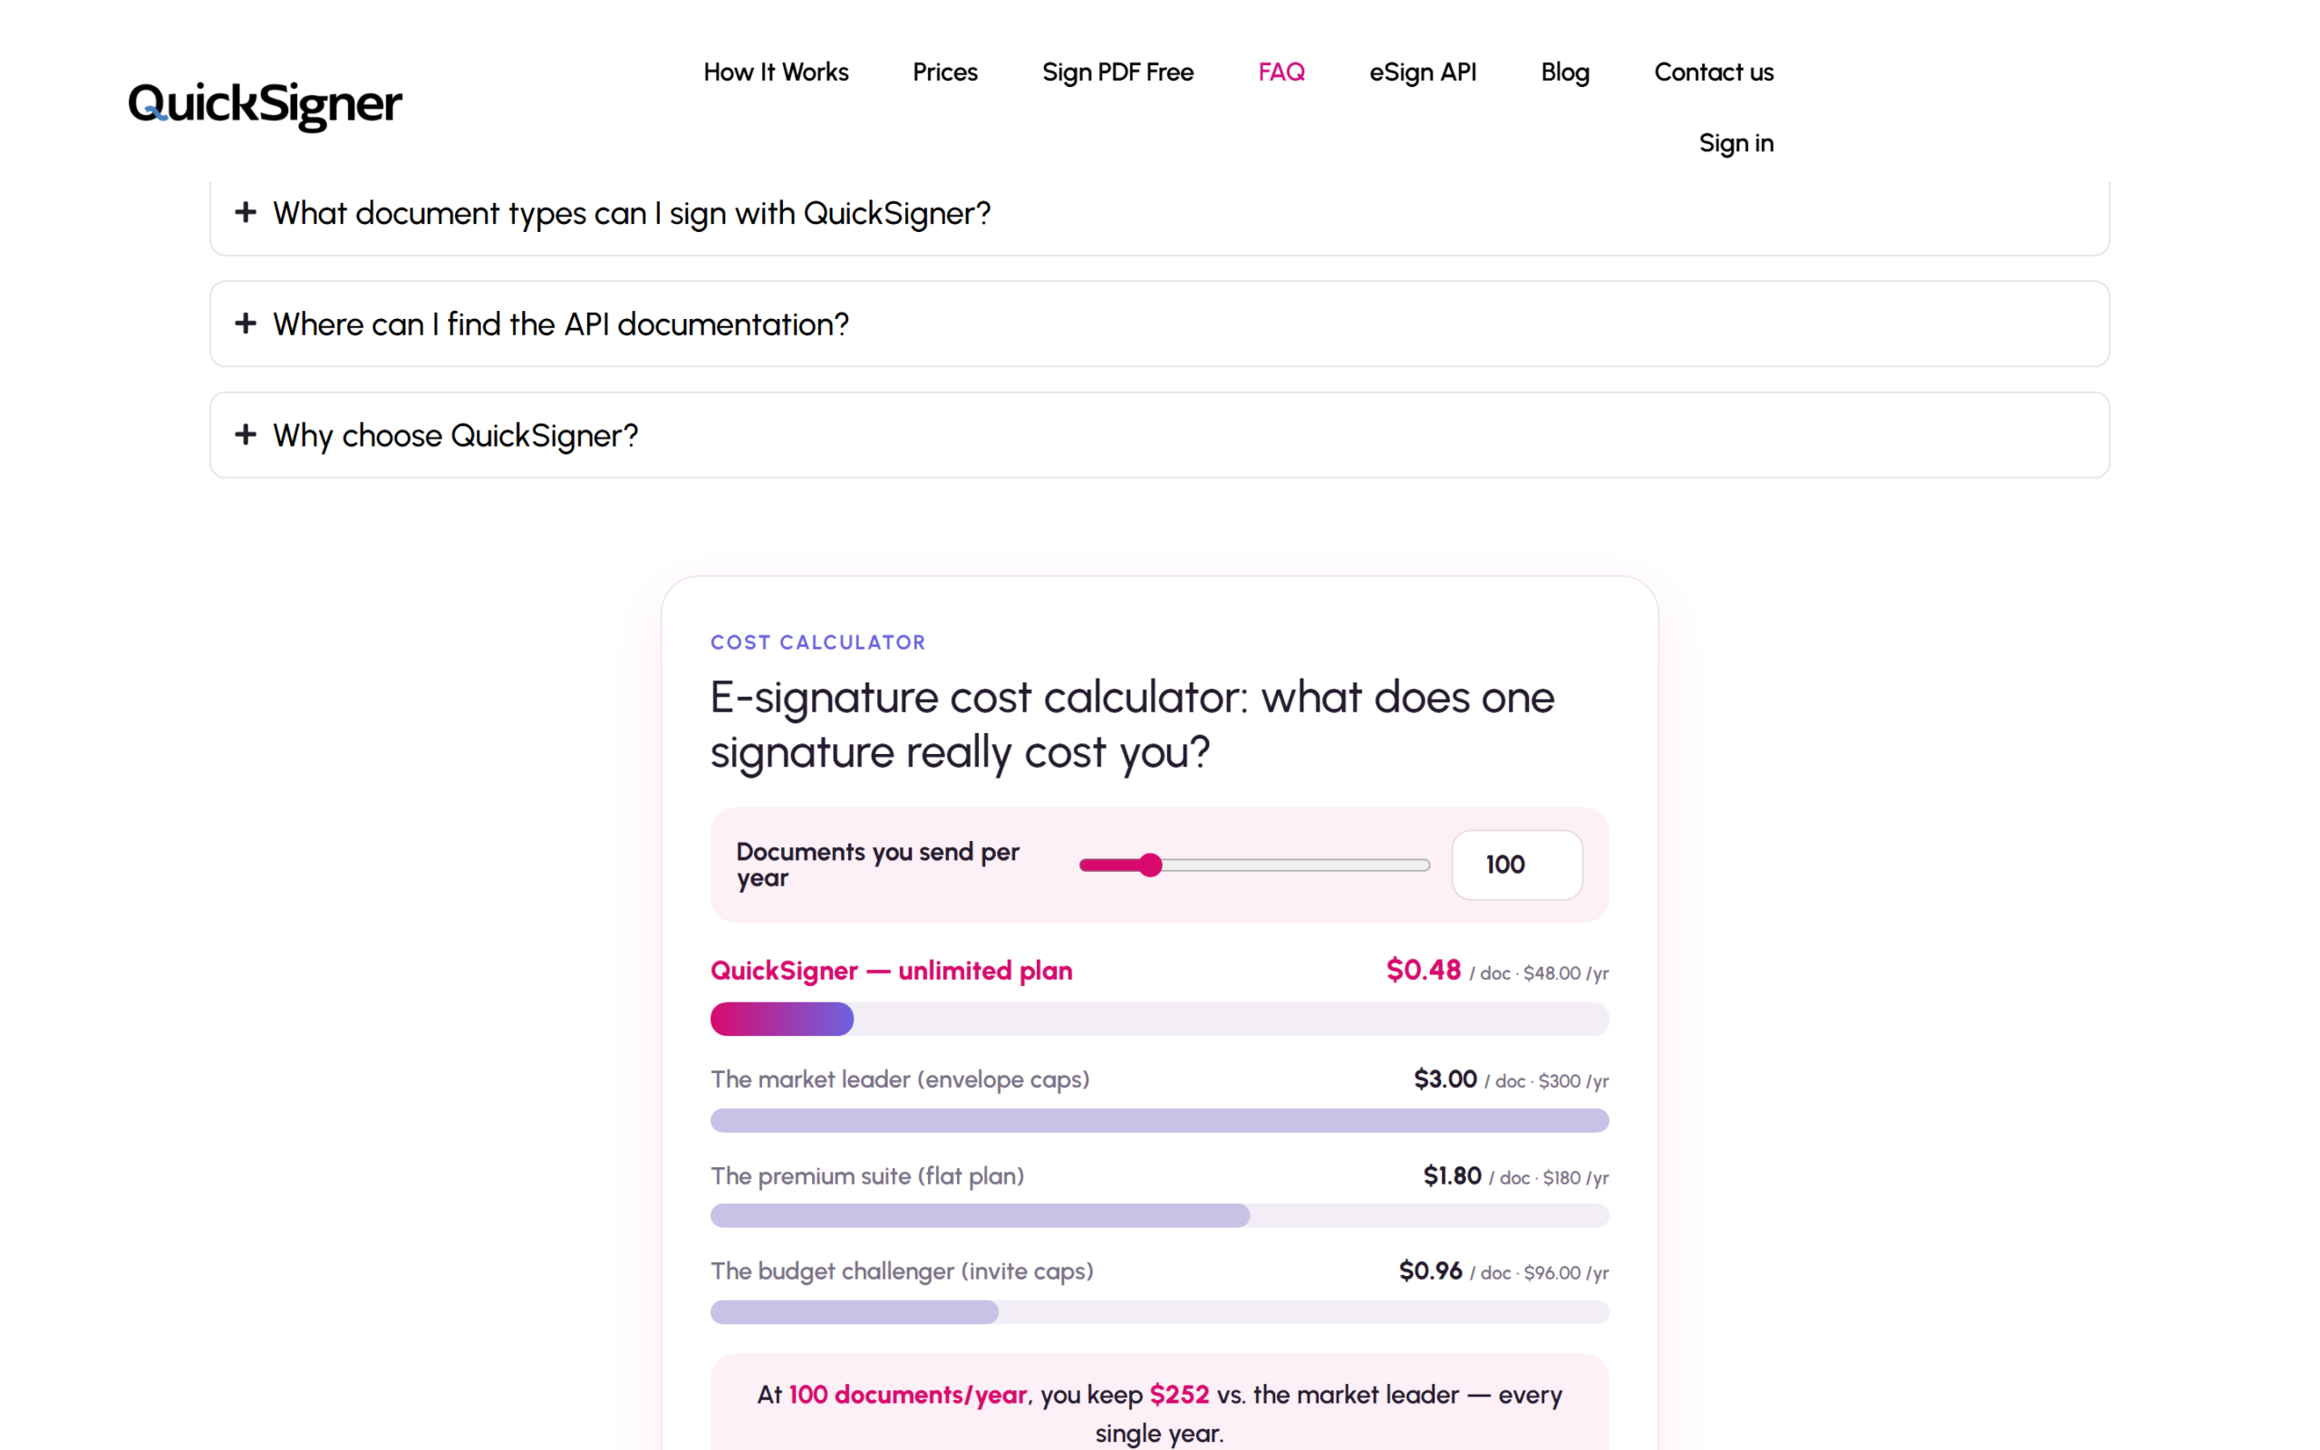
Task: Click the $252 savings figure
Action: point(1179,1395)
